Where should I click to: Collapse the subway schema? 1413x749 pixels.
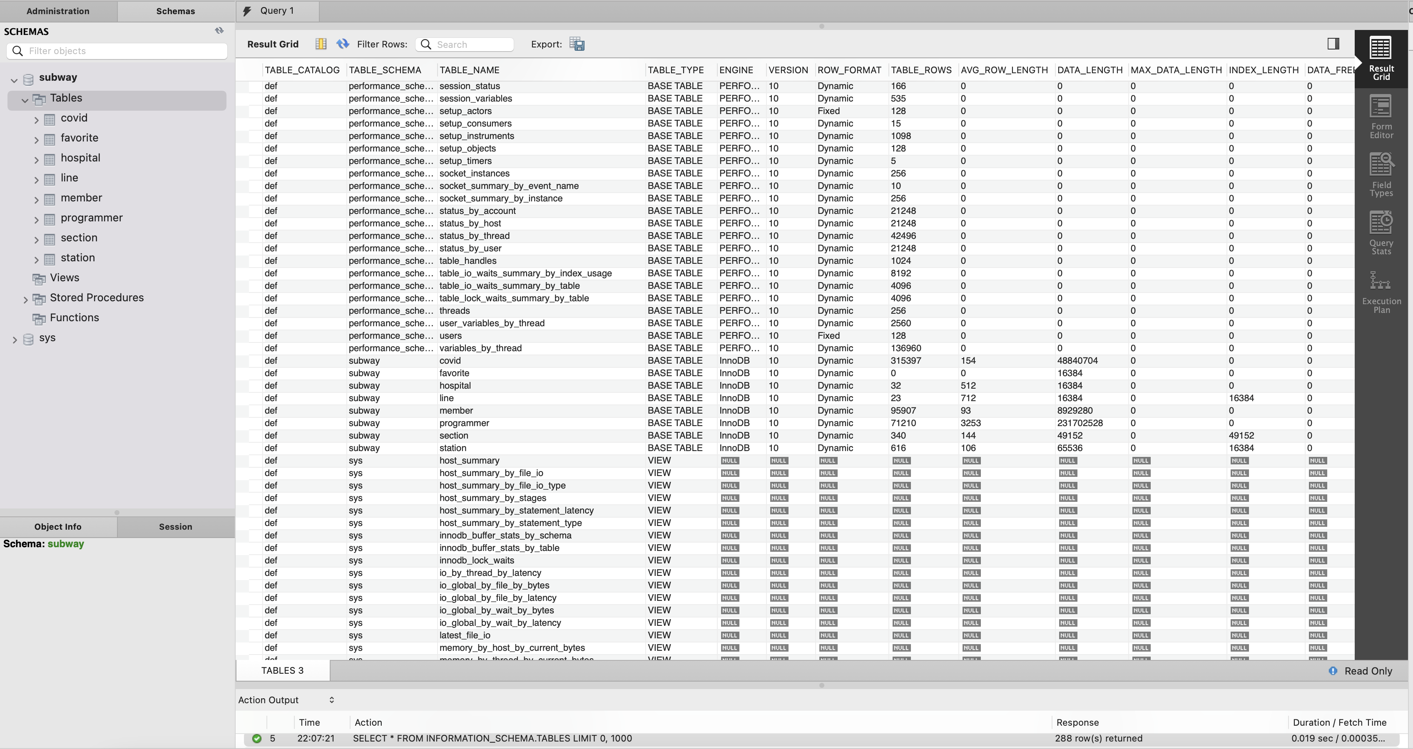[x=14, y=80]
